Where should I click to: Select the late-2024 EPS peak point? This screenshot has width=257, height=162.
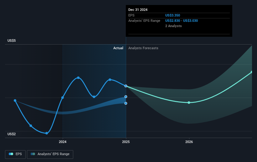pyautogui.click(x=110, y=80)
